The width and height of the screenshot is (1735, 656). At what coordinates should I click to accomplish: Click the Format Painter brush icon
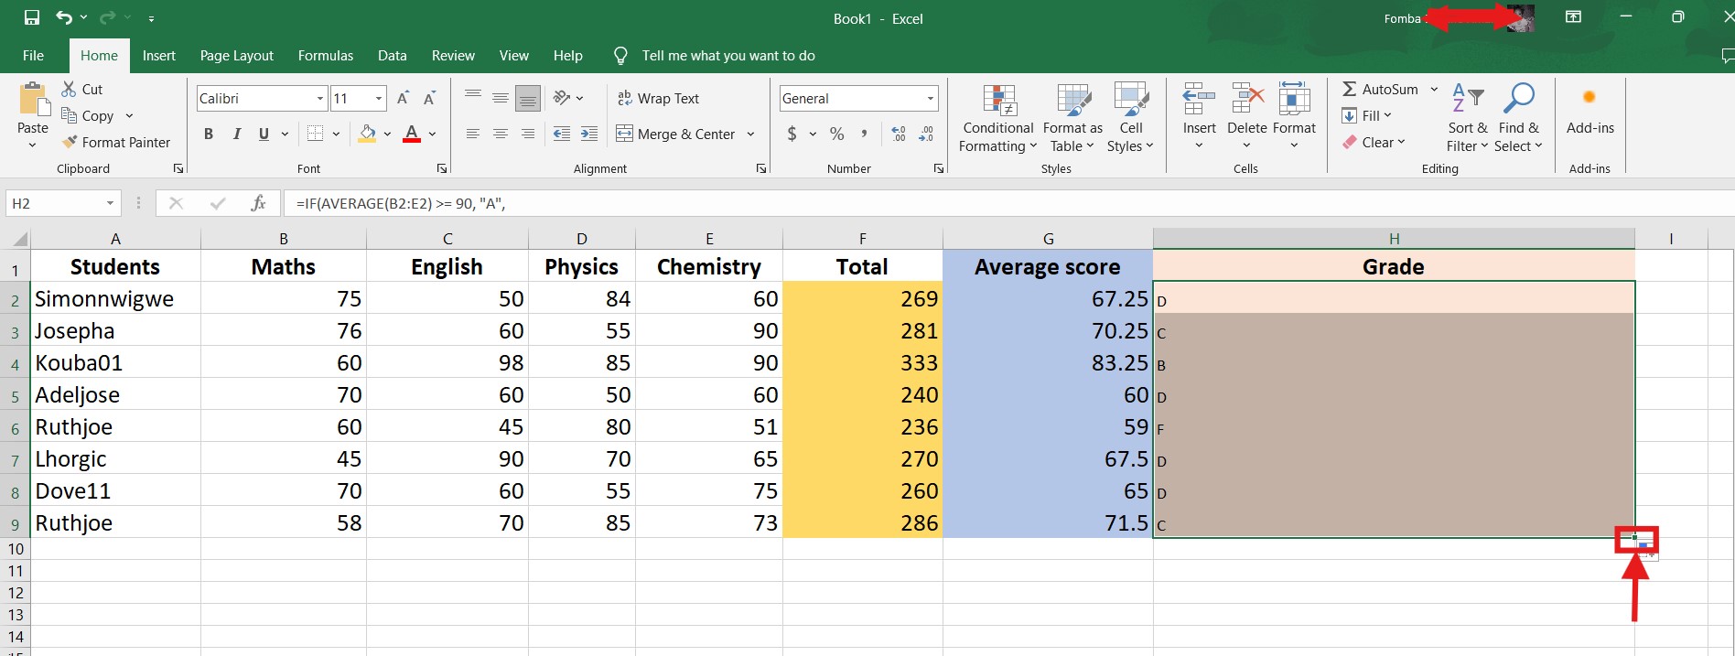click(70, 142)
